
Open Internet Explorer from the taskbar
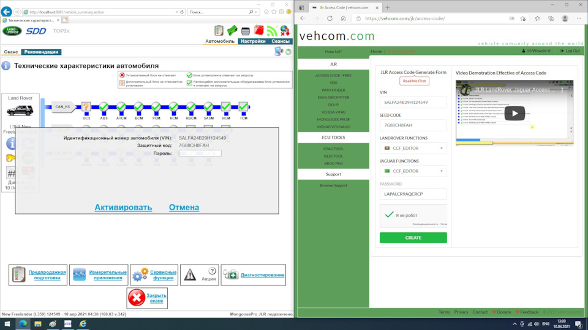[83, 324]
